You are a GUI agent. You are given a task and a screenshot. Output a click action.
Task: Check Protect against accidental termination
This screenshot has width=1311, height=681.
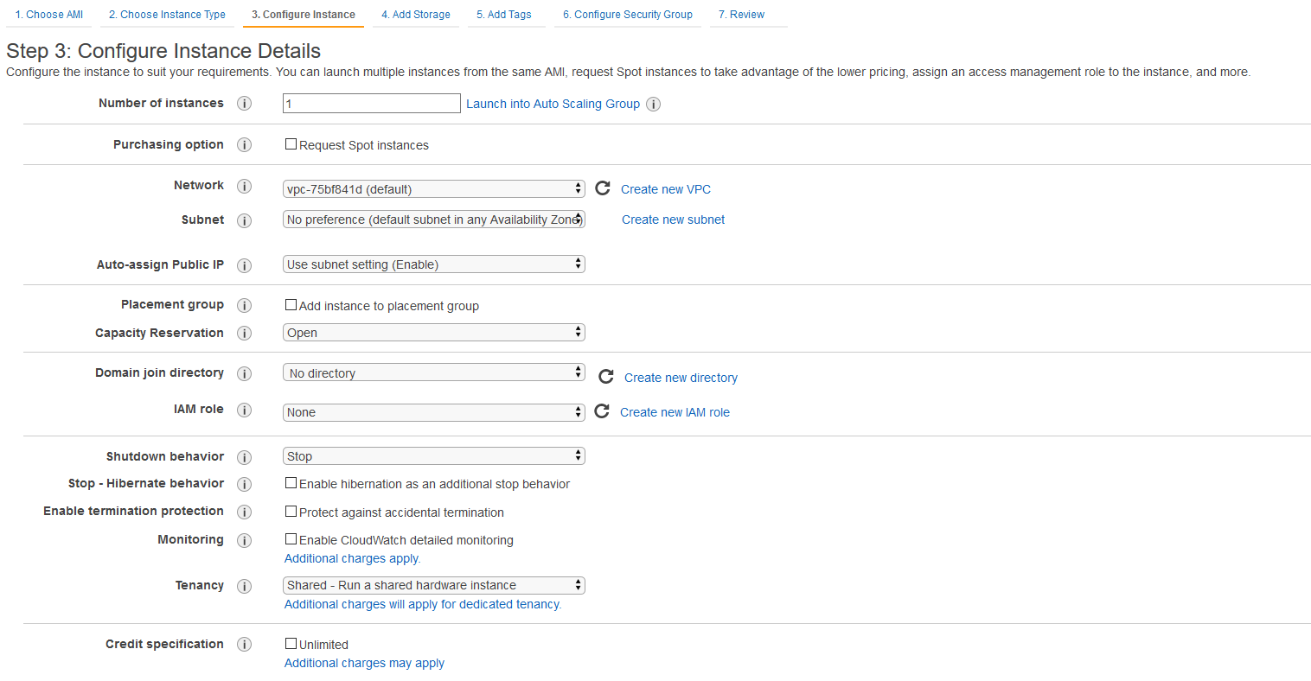tap(291, 512)
